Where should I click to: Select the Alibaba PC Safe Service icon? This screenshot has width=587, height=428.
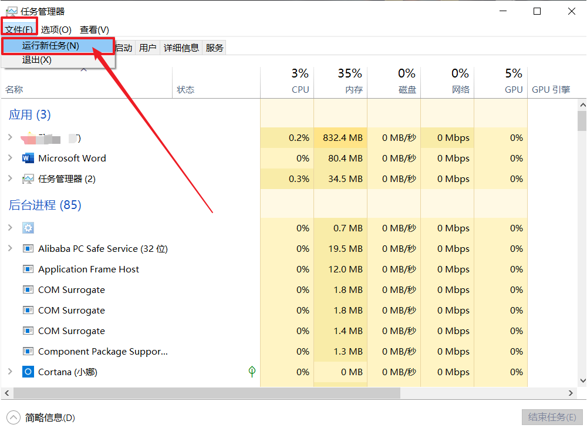28,249
